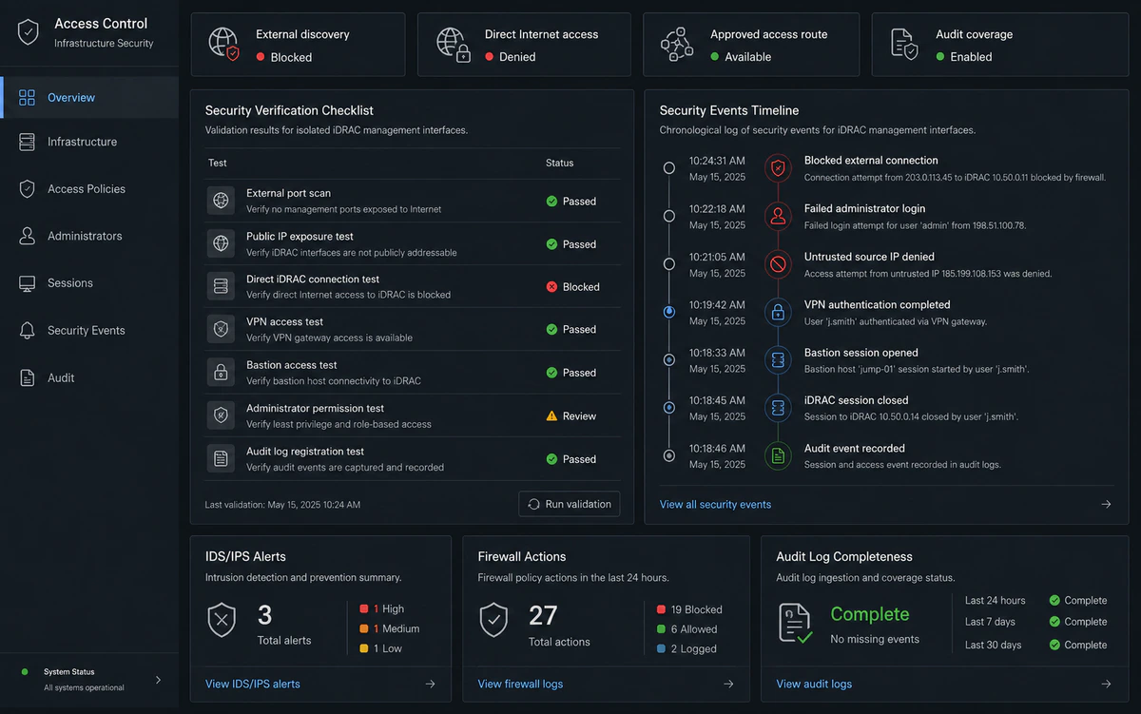Click the Firewall Actions shield check icon
This screenshot has width=1141, height=714.
tap(493, 620)
